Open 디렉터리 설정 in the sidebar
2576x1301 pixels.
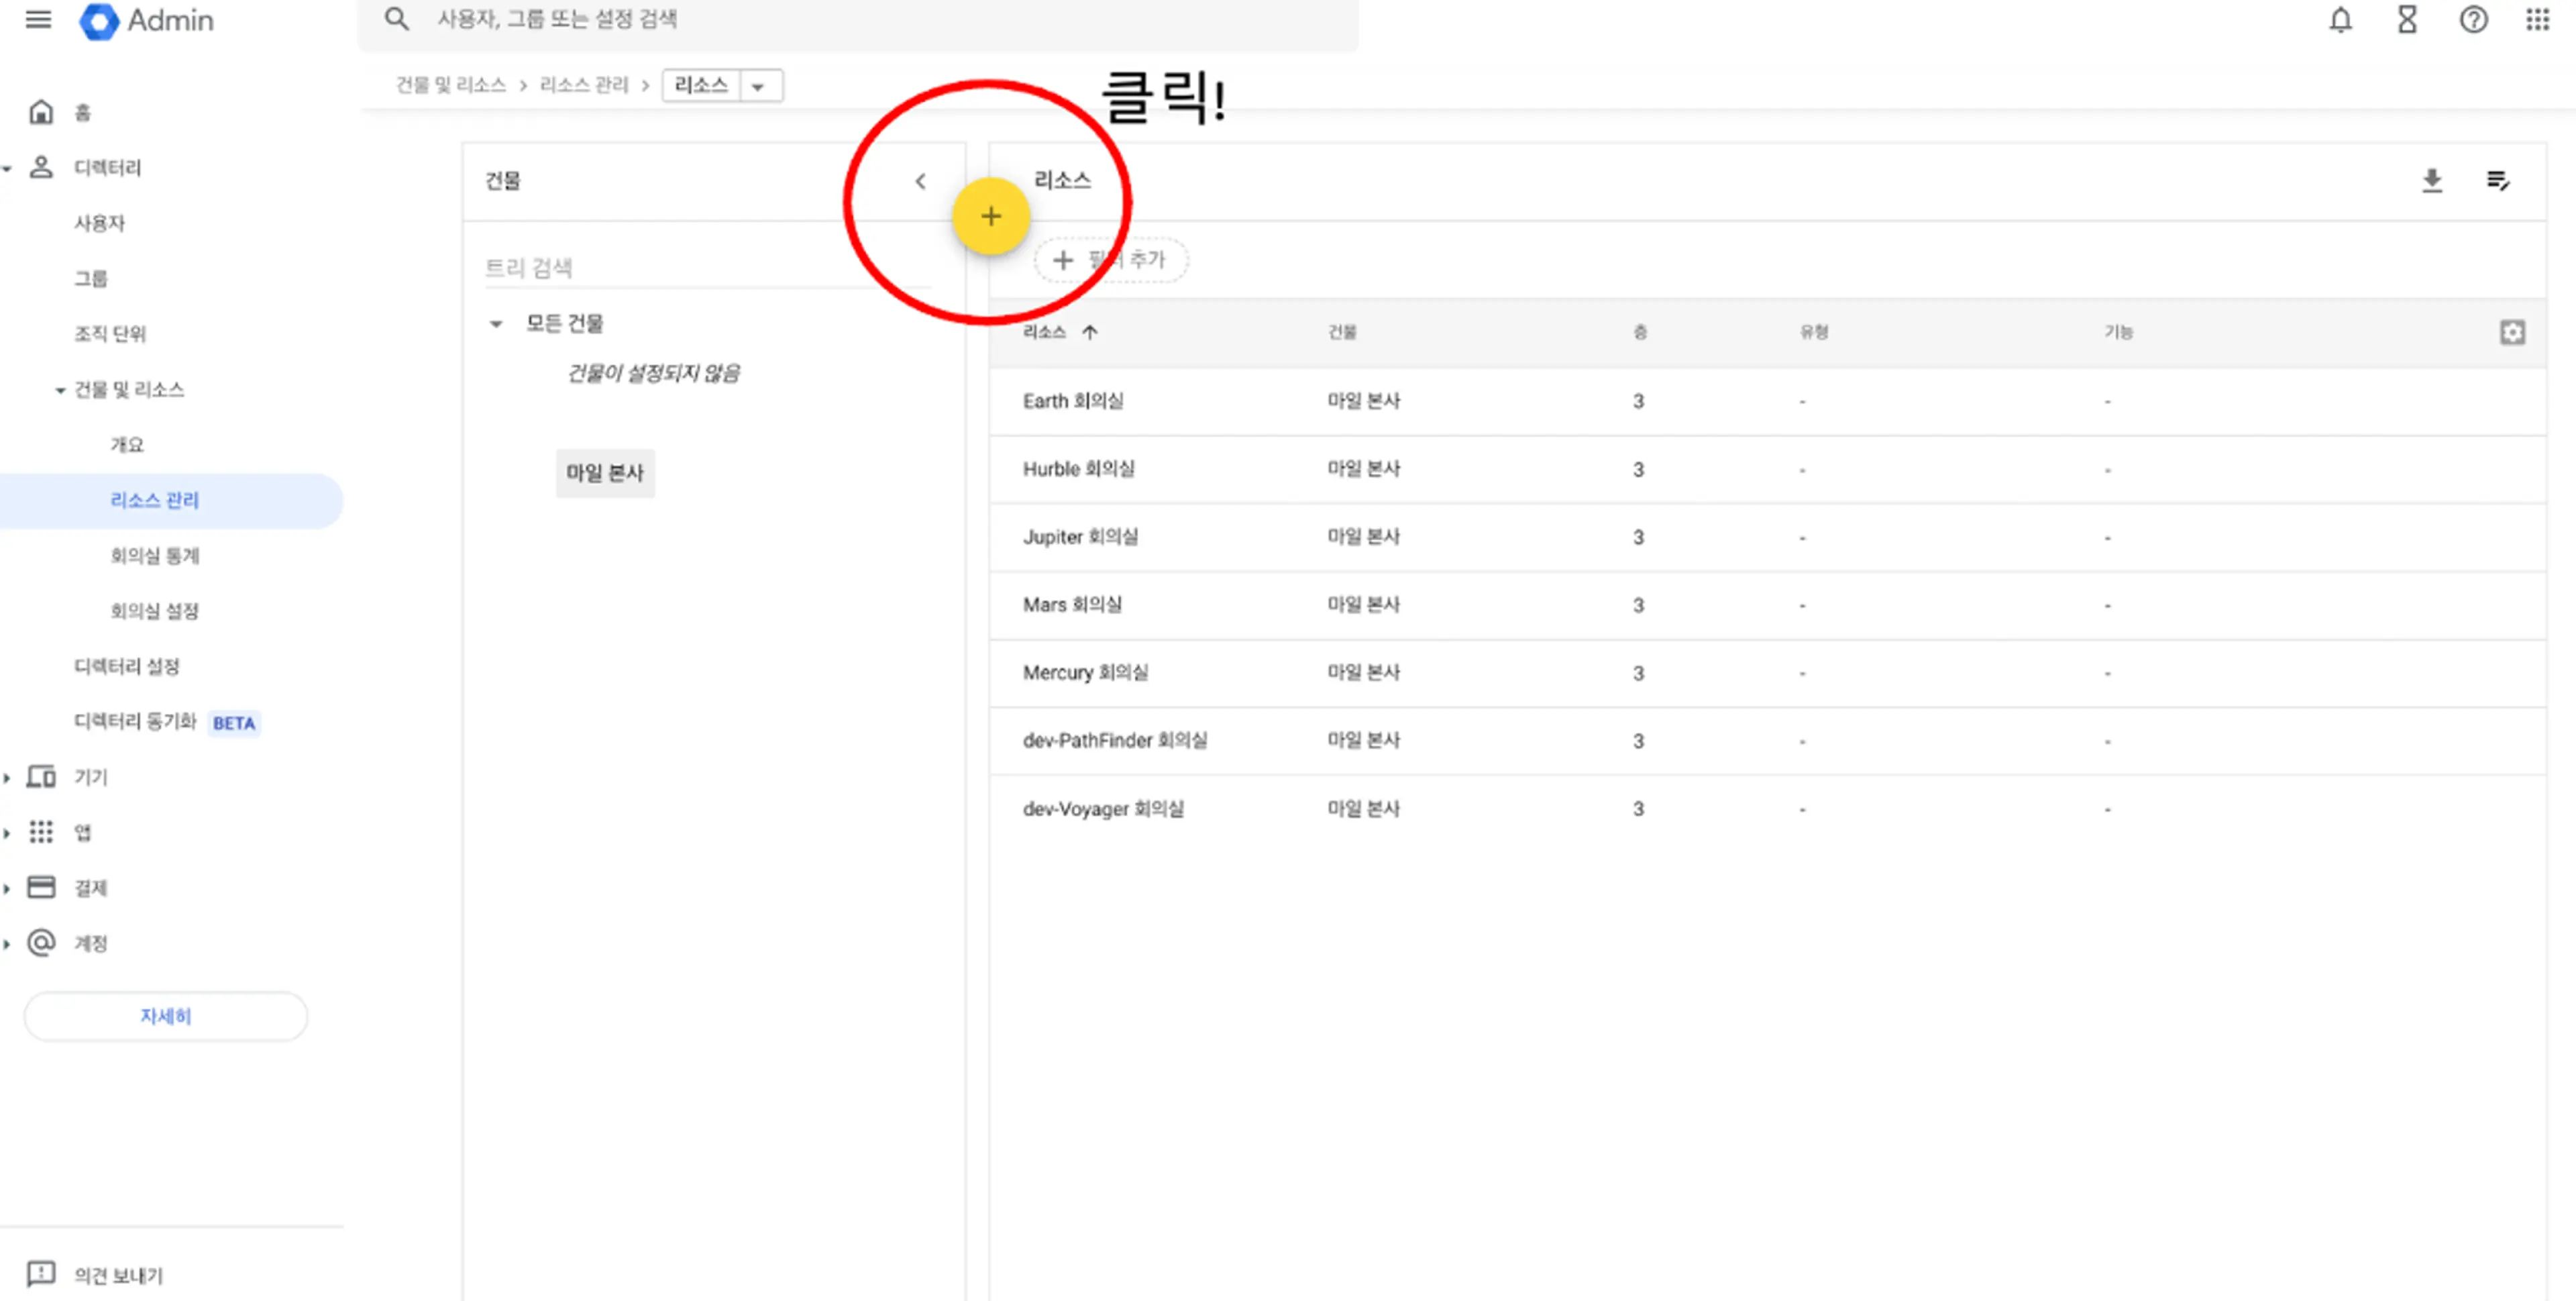click(127, 666)
